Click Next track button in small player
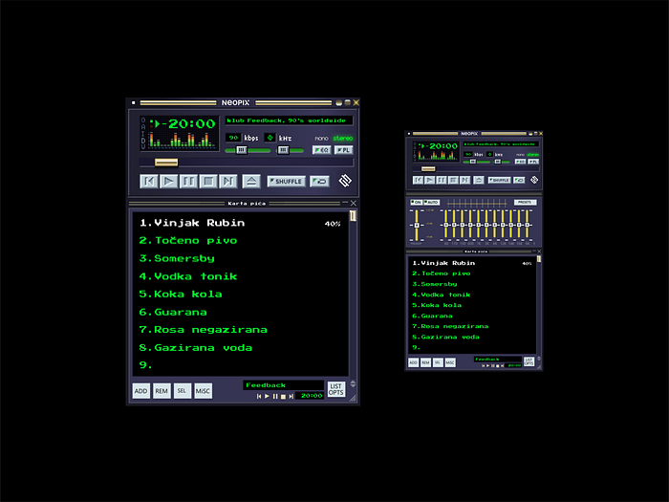This screenshot has height=502, width=669. 464,180
